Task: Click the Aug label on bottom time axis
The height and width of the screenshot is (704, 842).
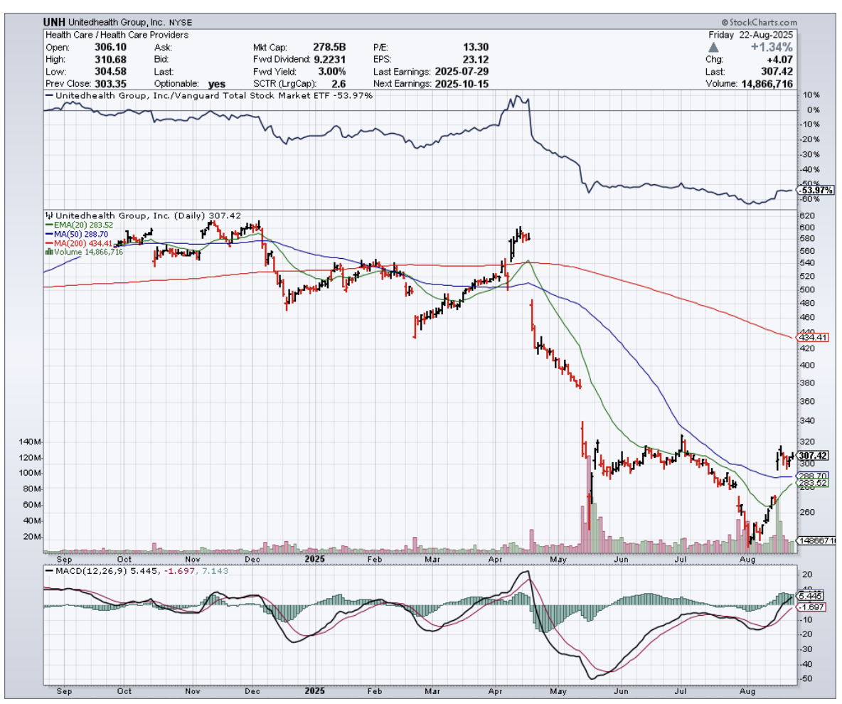Action: coord(747,690)
